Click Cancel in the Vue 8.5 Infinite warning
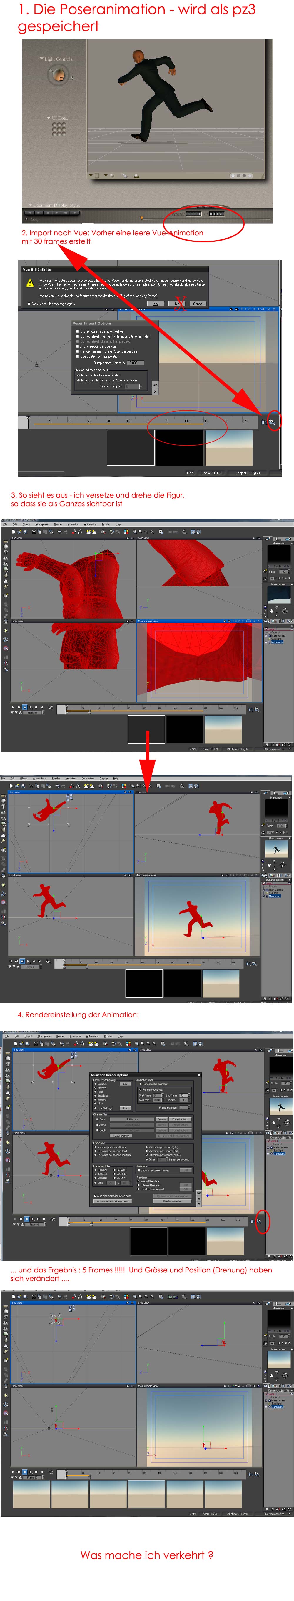 (x=198, y=303)
